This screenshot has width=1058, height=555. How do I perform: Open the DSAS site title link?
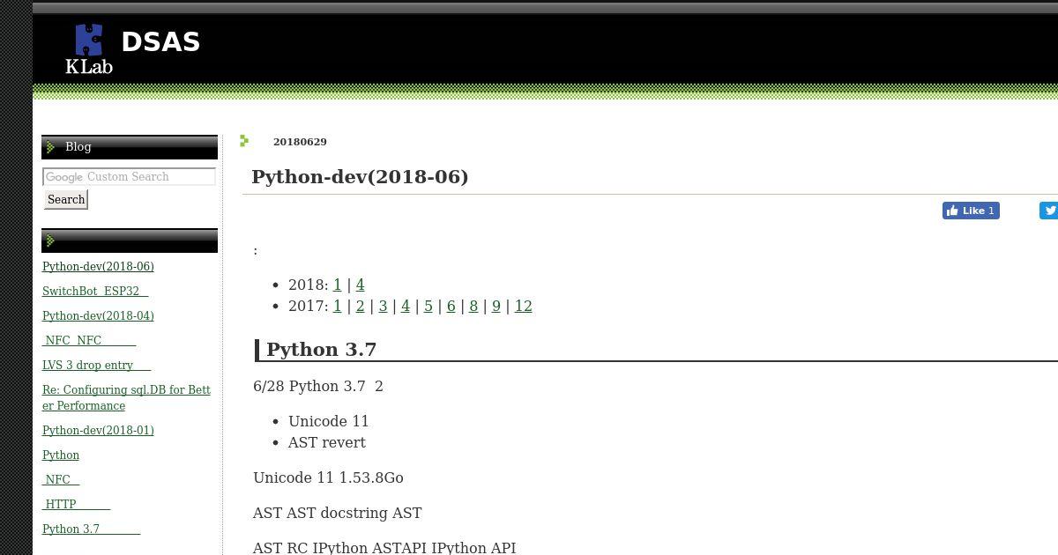click(160, 41)
